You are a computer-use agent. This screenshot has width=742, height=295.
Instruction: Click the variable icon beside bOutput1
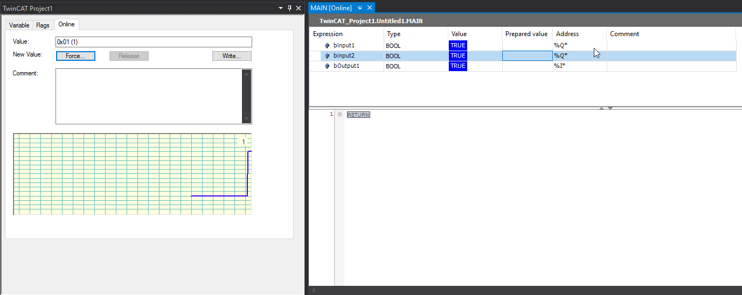(x=327, y=66)
